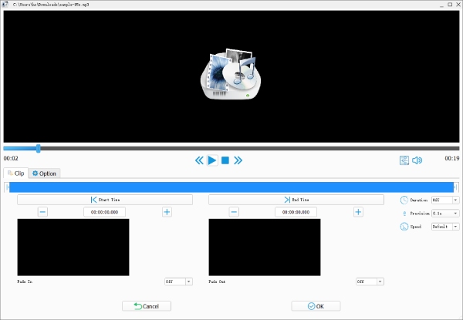The image size is (463, 320).
Task: Open the Fade Out dropdown
Action: click(370, 281)
